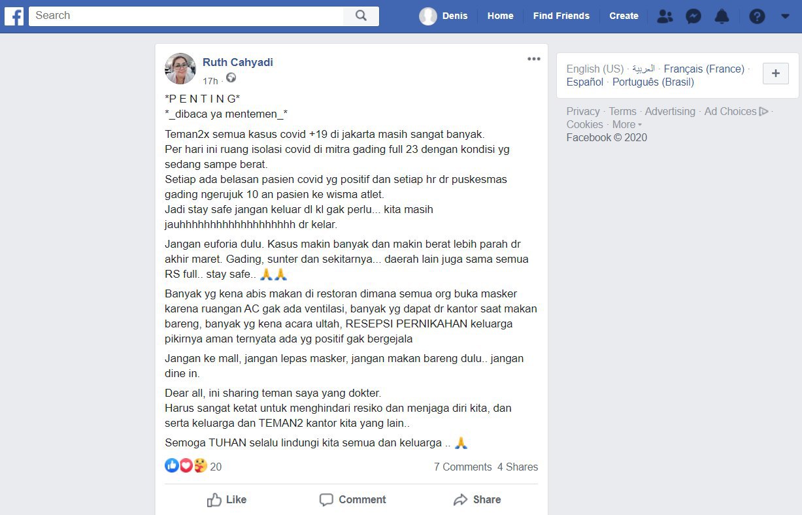Open the Create menu item
Screen dimensions: 802x515
coord(624,16)
